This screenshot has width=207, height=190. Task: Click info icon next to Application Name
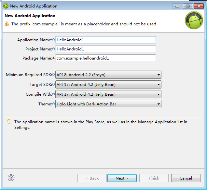click(x=53, y=40)
